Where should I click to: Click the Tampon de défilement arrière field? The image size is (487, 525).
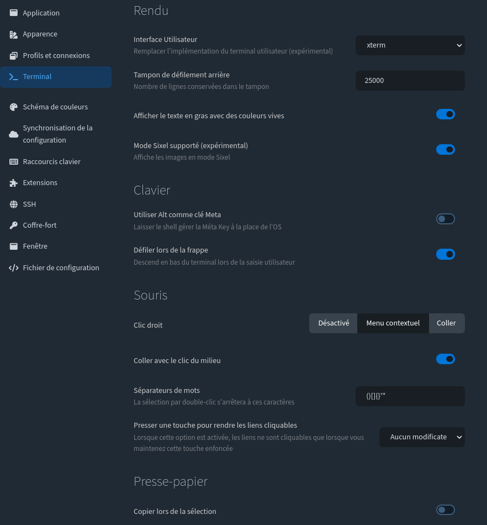pos(410,81)
